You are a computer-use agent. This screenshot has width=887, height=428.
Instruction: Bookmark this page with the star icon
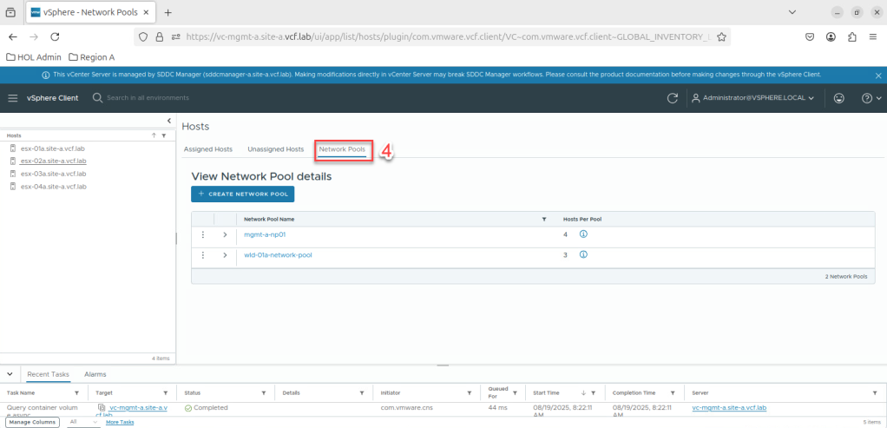point(721,36)
